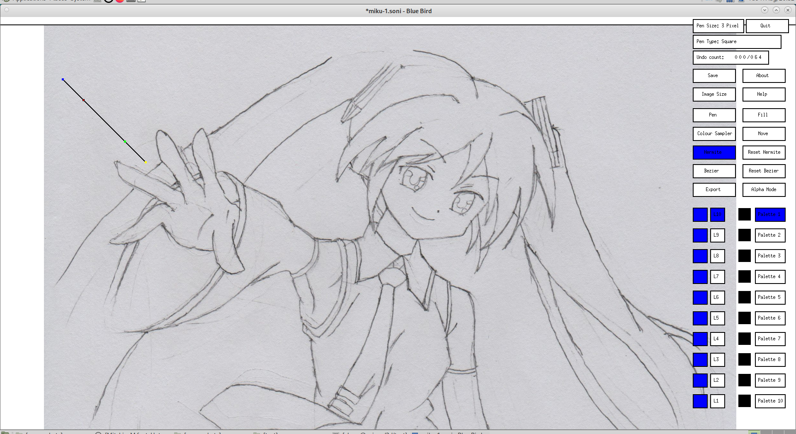The height and width of the screenshot is (434, 796).
Task: Pick the black swatch beside Palette 7
Action: click(x=745, y=339)
